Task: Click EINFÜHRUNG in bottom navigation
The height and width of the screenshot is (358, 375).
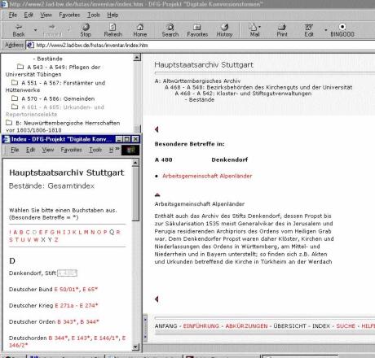Action: (201, 326)
